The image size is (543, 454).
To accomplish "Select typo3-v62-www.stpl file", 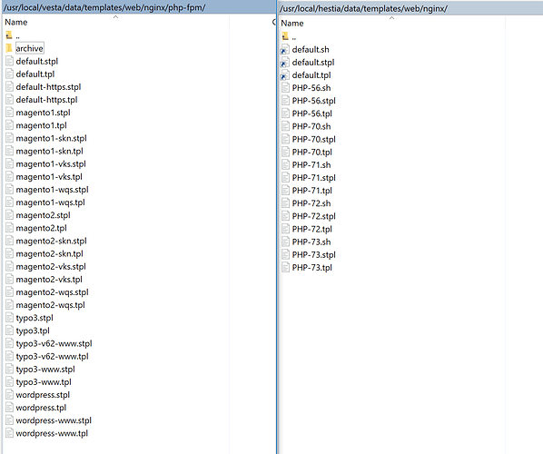I will click(54, 343).
